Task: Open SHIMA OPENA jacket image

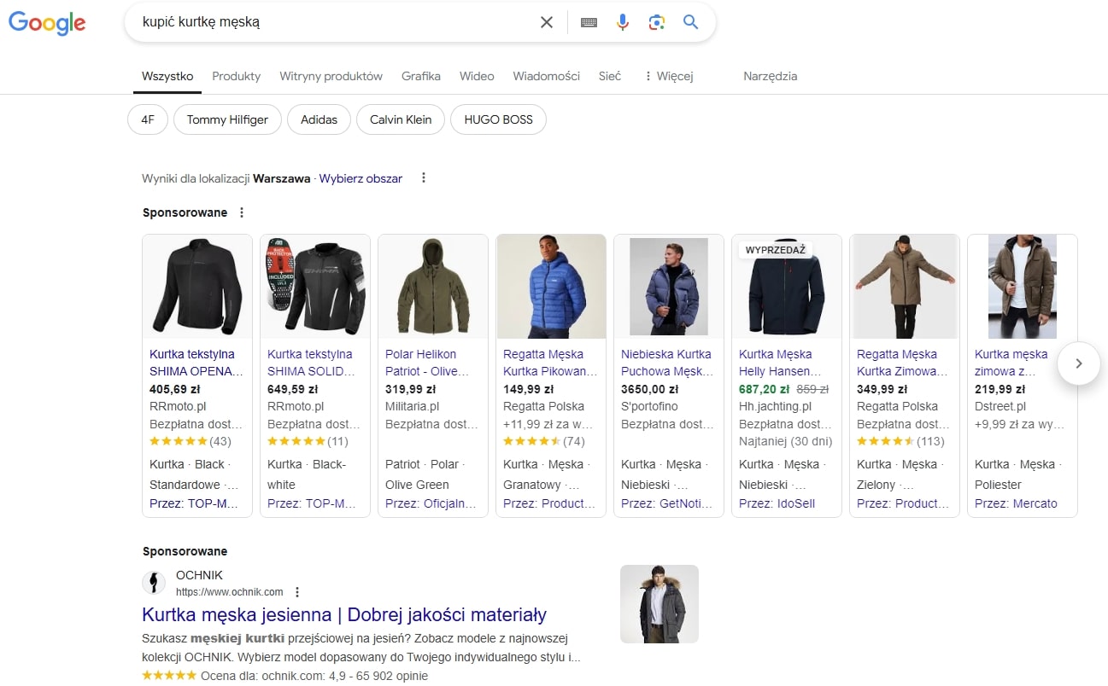Action: [x=197, y=287]
